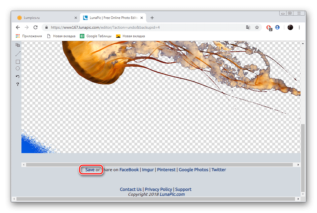Reload the LunaPic page
317x213 pixels.
click(x=36, y=27)
